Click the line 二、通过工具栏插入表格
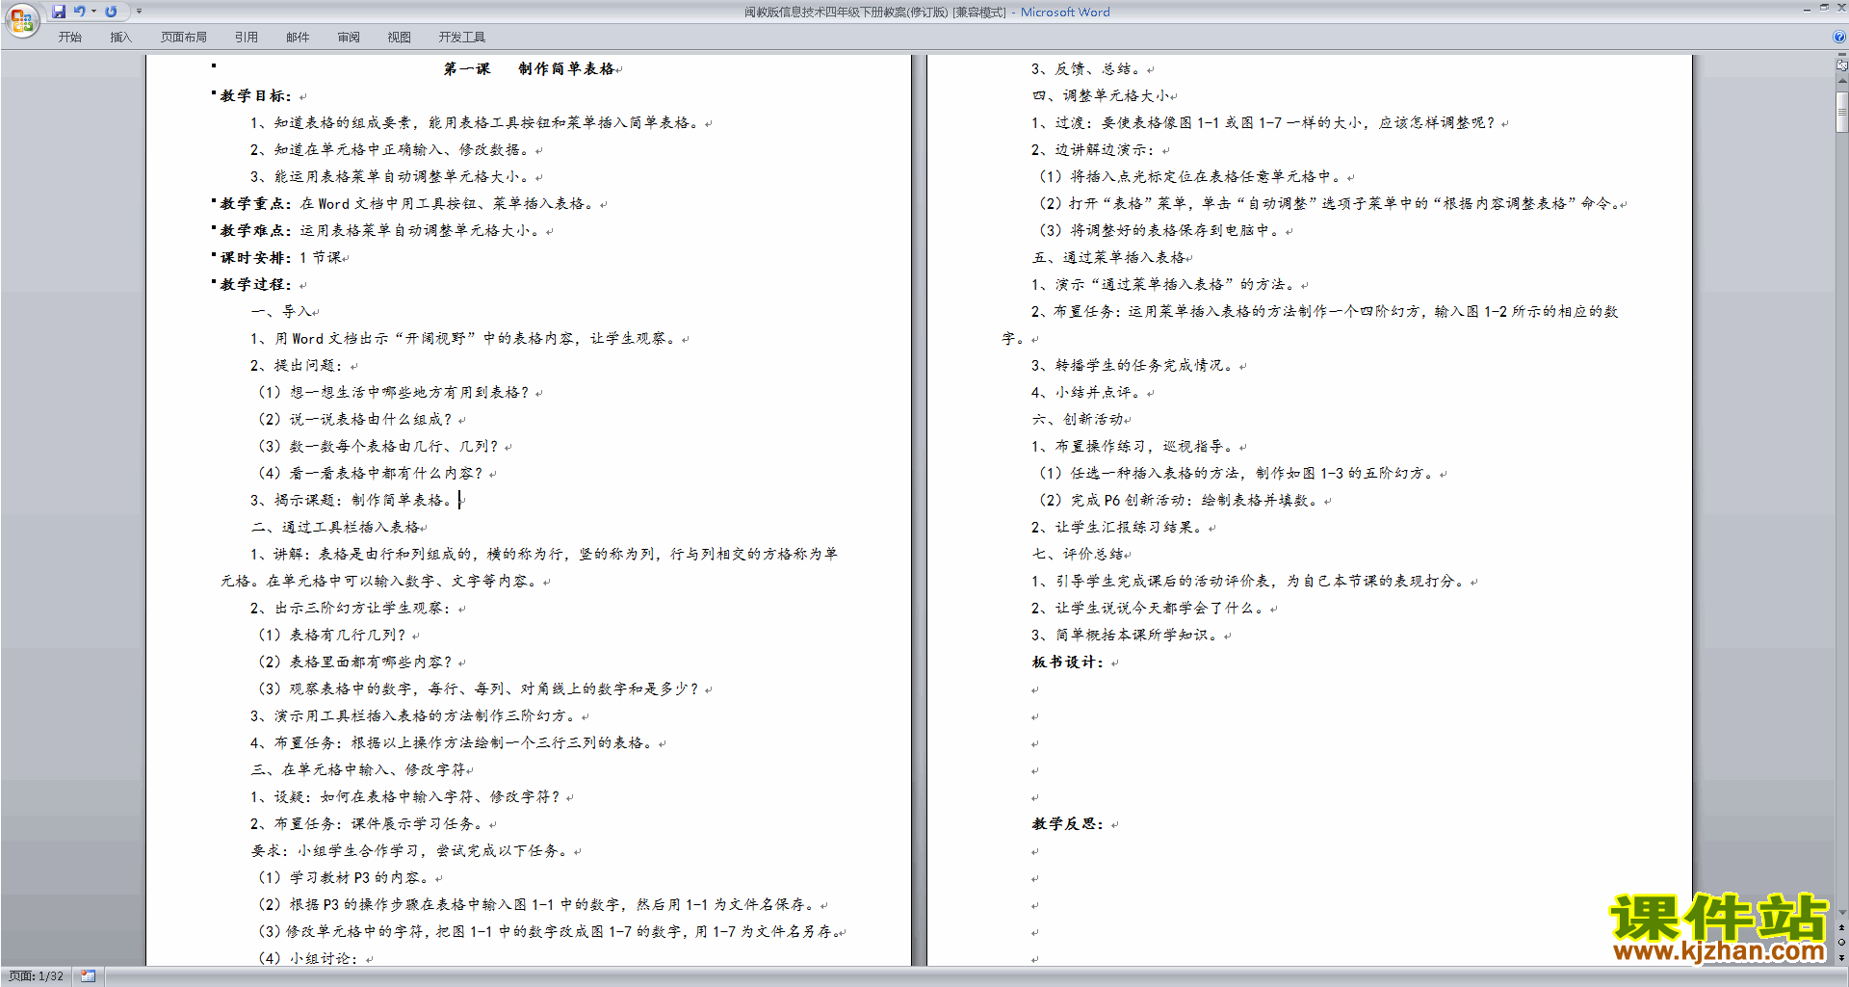1849x987 pixels. 336,528
